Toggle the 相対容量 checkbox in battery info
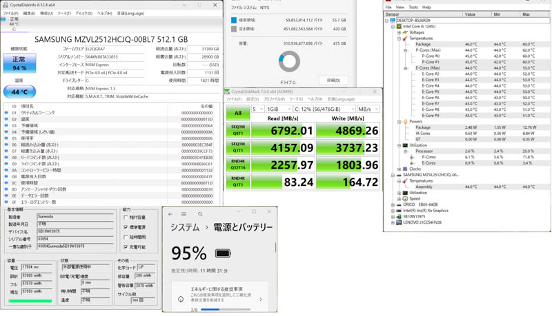The height and width of the screenshot is (316, 552). (126, 218)
